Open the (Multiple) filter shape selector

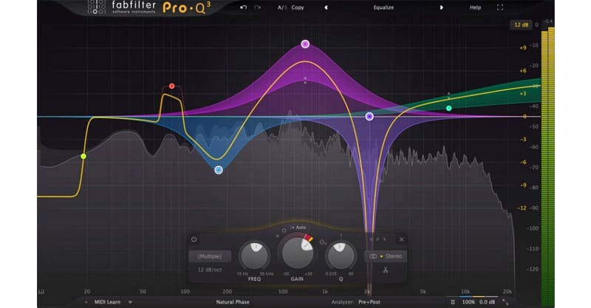coord(210,256)
